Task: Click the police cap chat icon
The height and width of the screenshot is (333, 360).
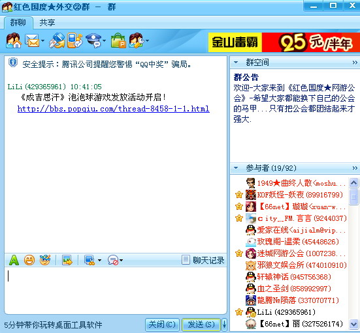Action: pyautogui.click(x=93, y=40)
